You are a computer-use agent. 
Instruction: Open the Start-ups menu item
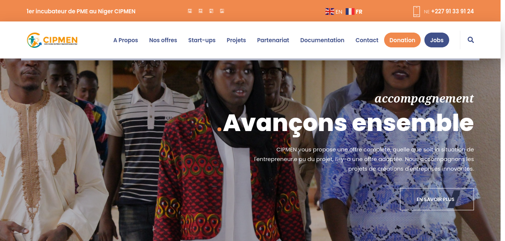pos(202,40)
